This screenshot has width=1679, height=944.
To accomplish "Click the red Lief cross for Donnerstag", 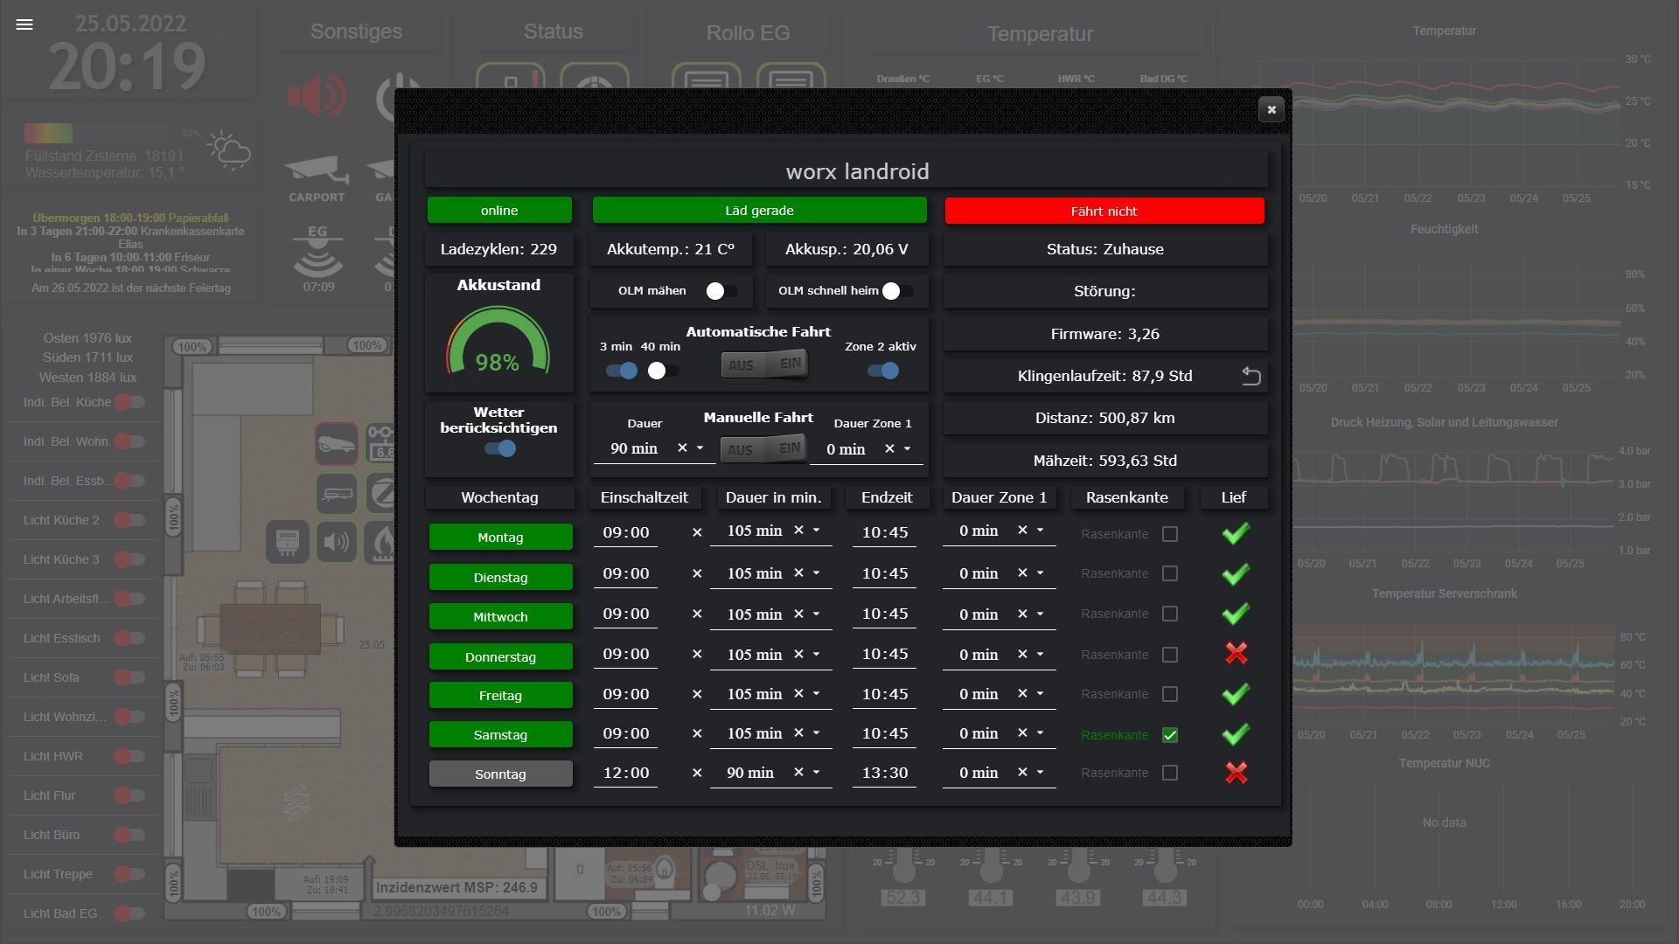I will 1237,653.
